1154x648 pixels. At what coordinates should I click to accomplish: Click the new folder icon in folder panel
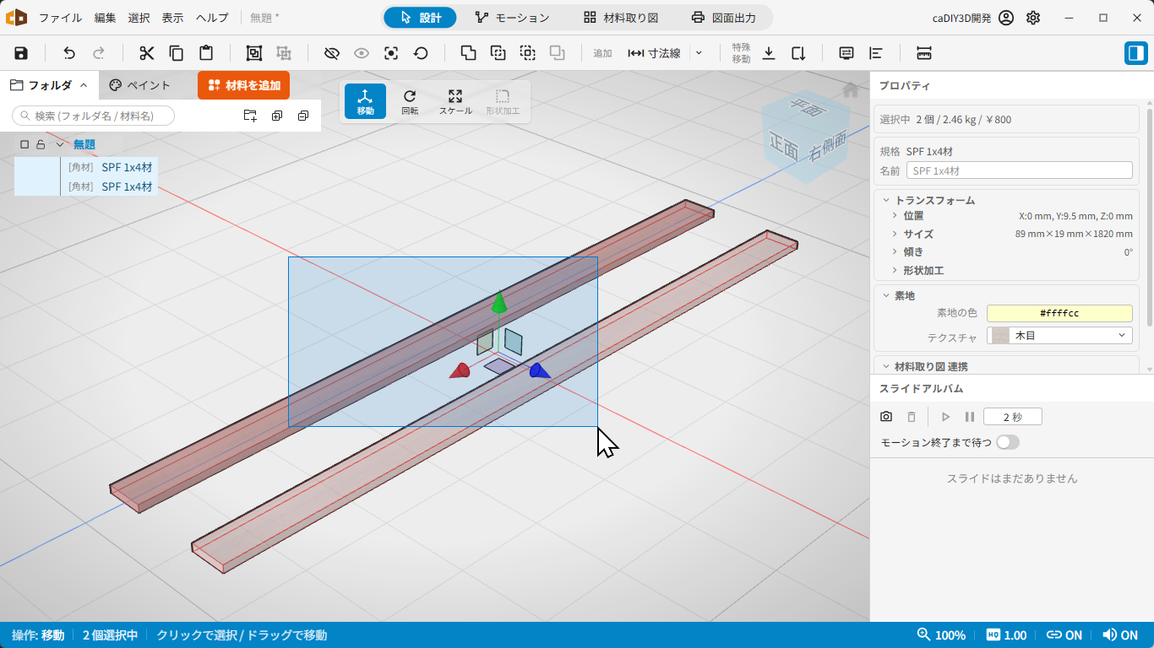click(250, 116)
